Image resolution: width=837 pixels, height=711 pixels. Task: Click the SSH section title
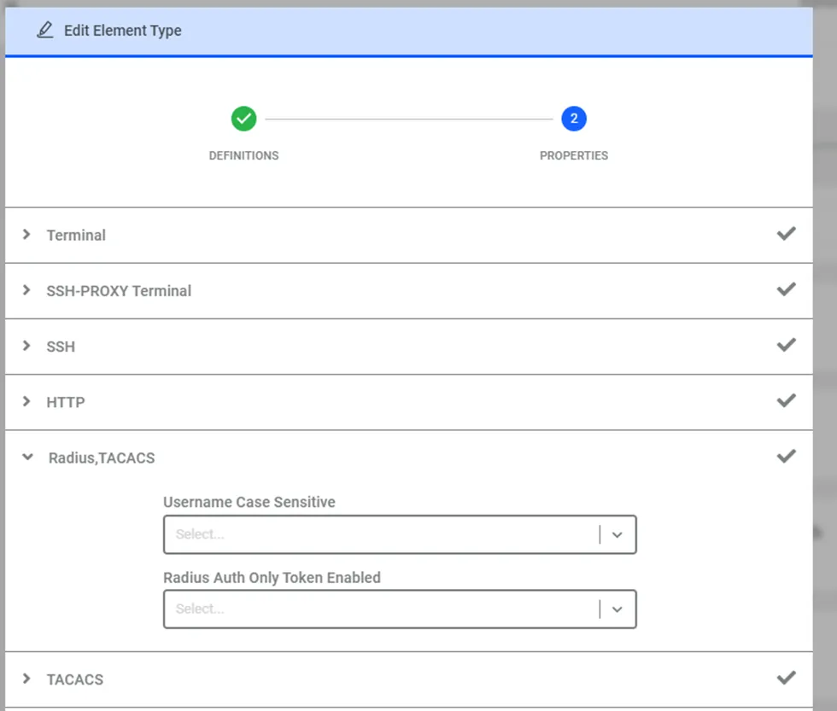pos(61,347)
